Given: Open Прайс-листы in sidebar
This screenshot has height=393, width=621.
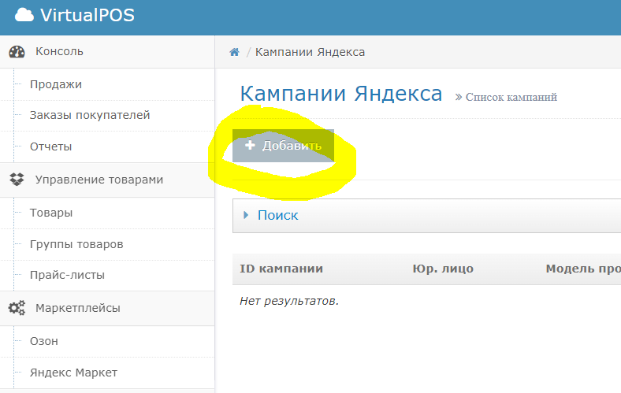Looking at the screenshot, I should pos(67,275).
